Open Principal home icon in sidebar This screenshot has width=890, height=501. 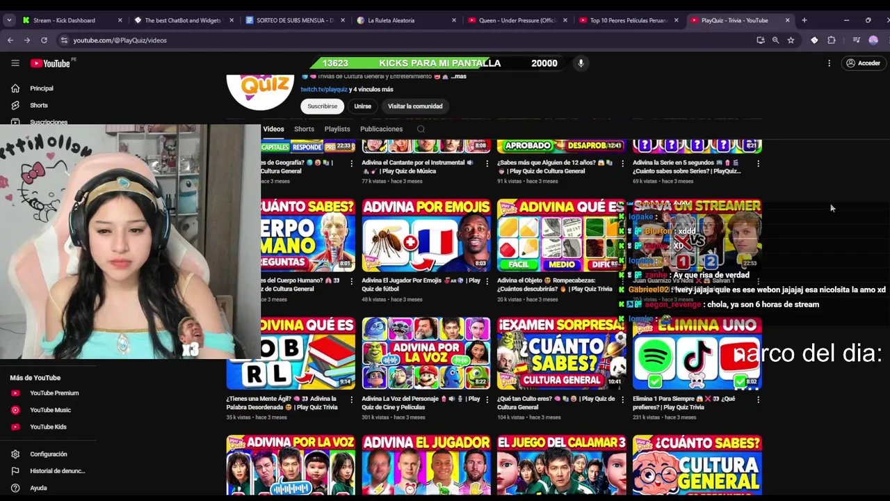click(15, 88)
